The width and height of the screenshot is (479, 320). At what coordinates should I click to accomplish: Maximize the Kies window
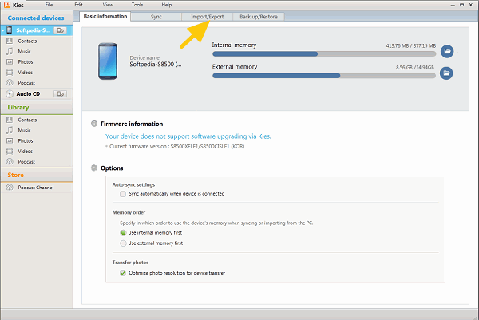[462, 5]
